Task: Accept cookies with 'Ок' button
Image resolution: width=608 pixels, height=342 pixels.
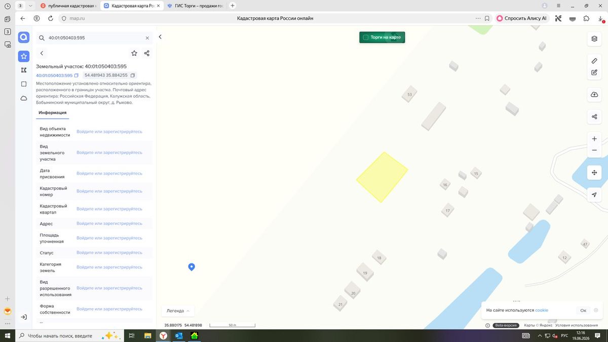Action: [583, 311]
